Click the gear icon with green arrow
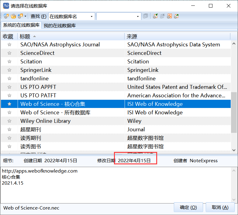238x215 pixels. (x=155, y=16)
